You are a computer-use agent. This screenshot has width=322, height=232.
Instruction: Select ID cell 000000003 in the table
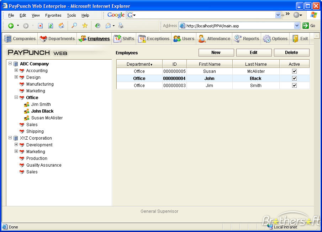(174, 86)
